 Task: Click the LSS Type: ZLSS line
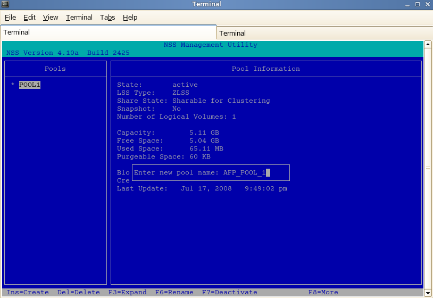153,93
